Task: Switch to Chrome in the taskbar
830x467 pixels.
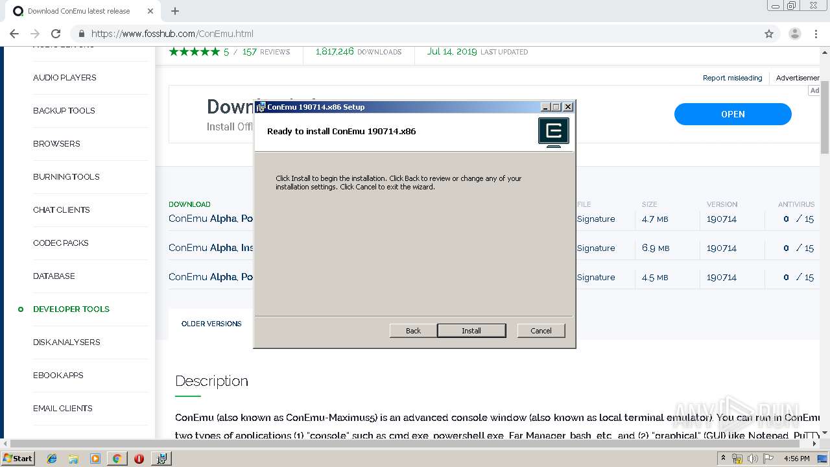Action: 117,459
